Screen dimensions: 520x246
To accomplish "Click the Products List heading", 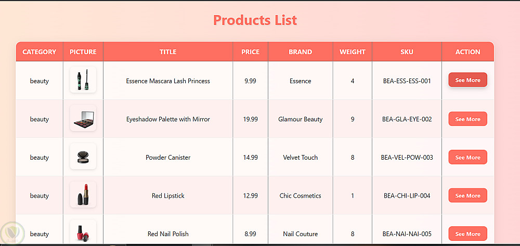I will click(255, 20).
